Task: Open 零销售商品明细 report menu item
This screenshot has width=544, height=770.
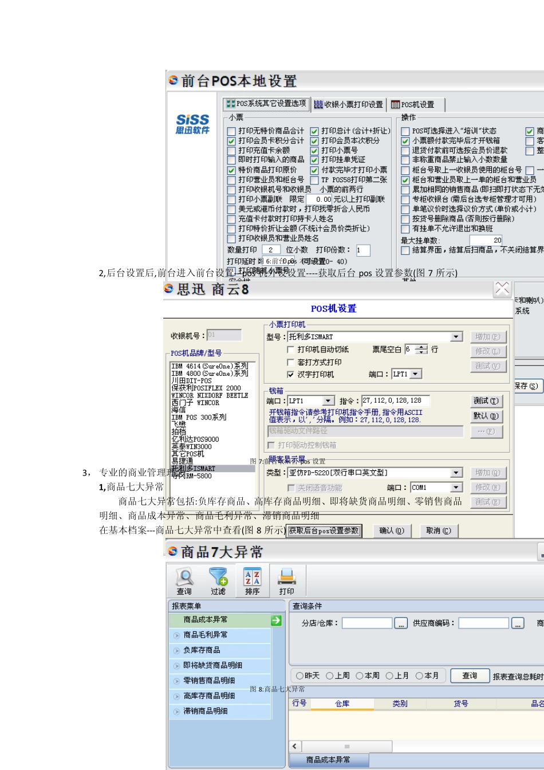Action: click(220, 681)
